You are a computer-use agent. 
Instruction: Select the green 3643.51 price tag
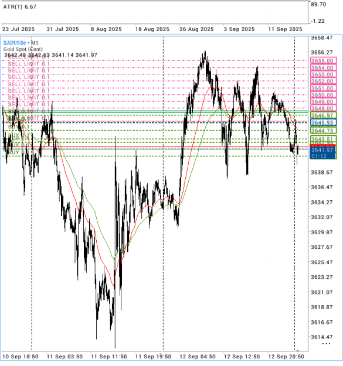tap(323, 139)
